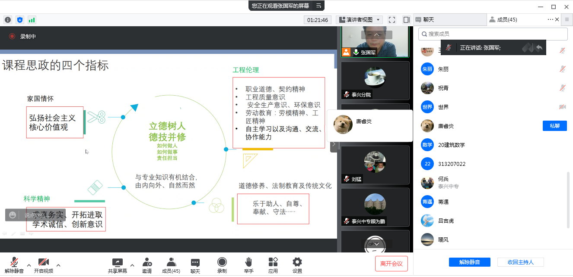Toggle microphone with 解除静音 in the toolbar
Image resolution: width=573 pixels, height=277 pixels.
(x=14, y=265)
